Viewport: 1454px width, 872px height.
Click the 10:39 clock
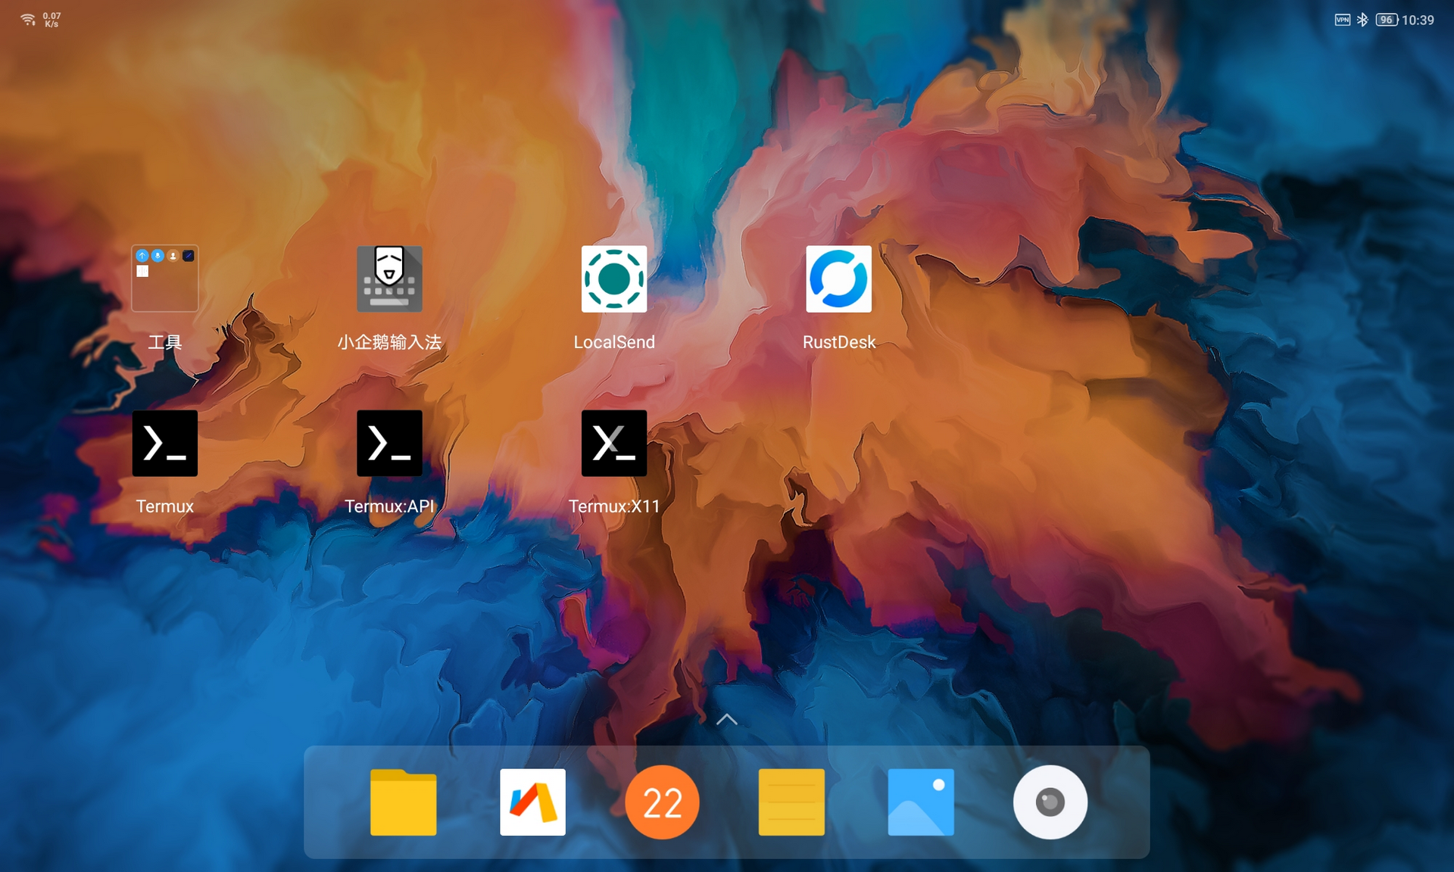(x=1418, y=20)
